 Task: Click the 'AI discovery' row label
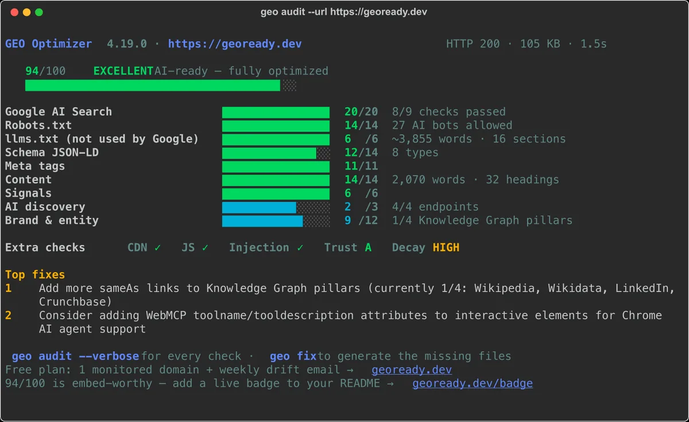(x=45, y=207)
